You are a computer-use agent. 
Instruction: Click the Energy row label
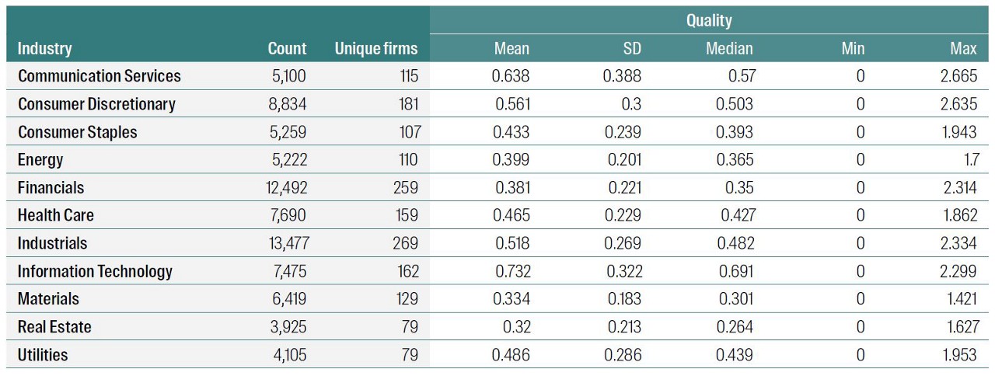(40, 160)
